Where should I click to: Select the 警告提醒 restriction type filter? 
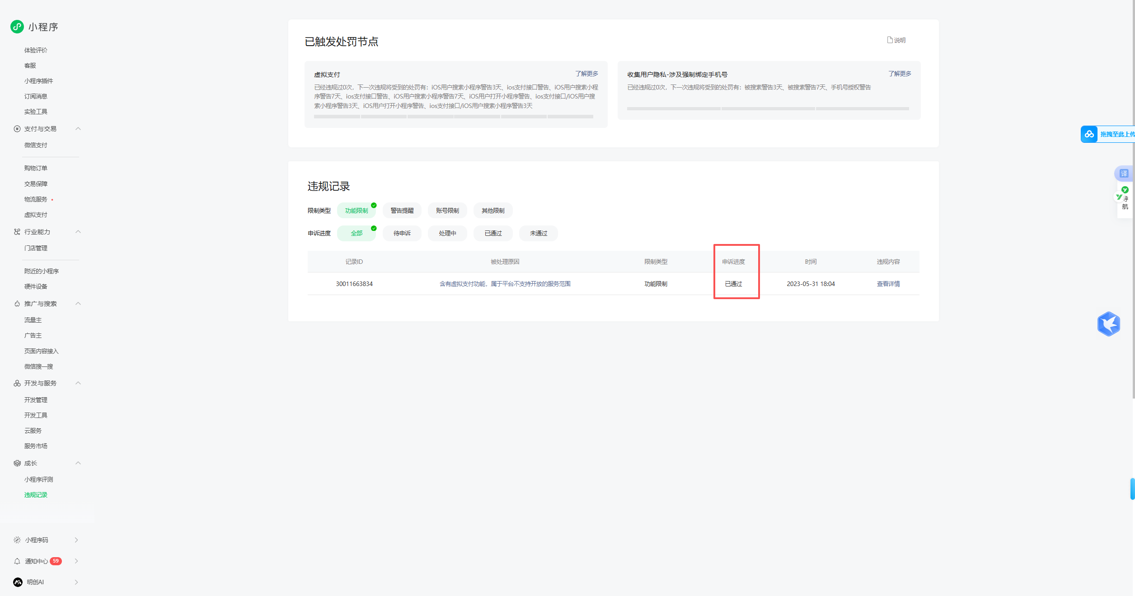click(402, 211)
